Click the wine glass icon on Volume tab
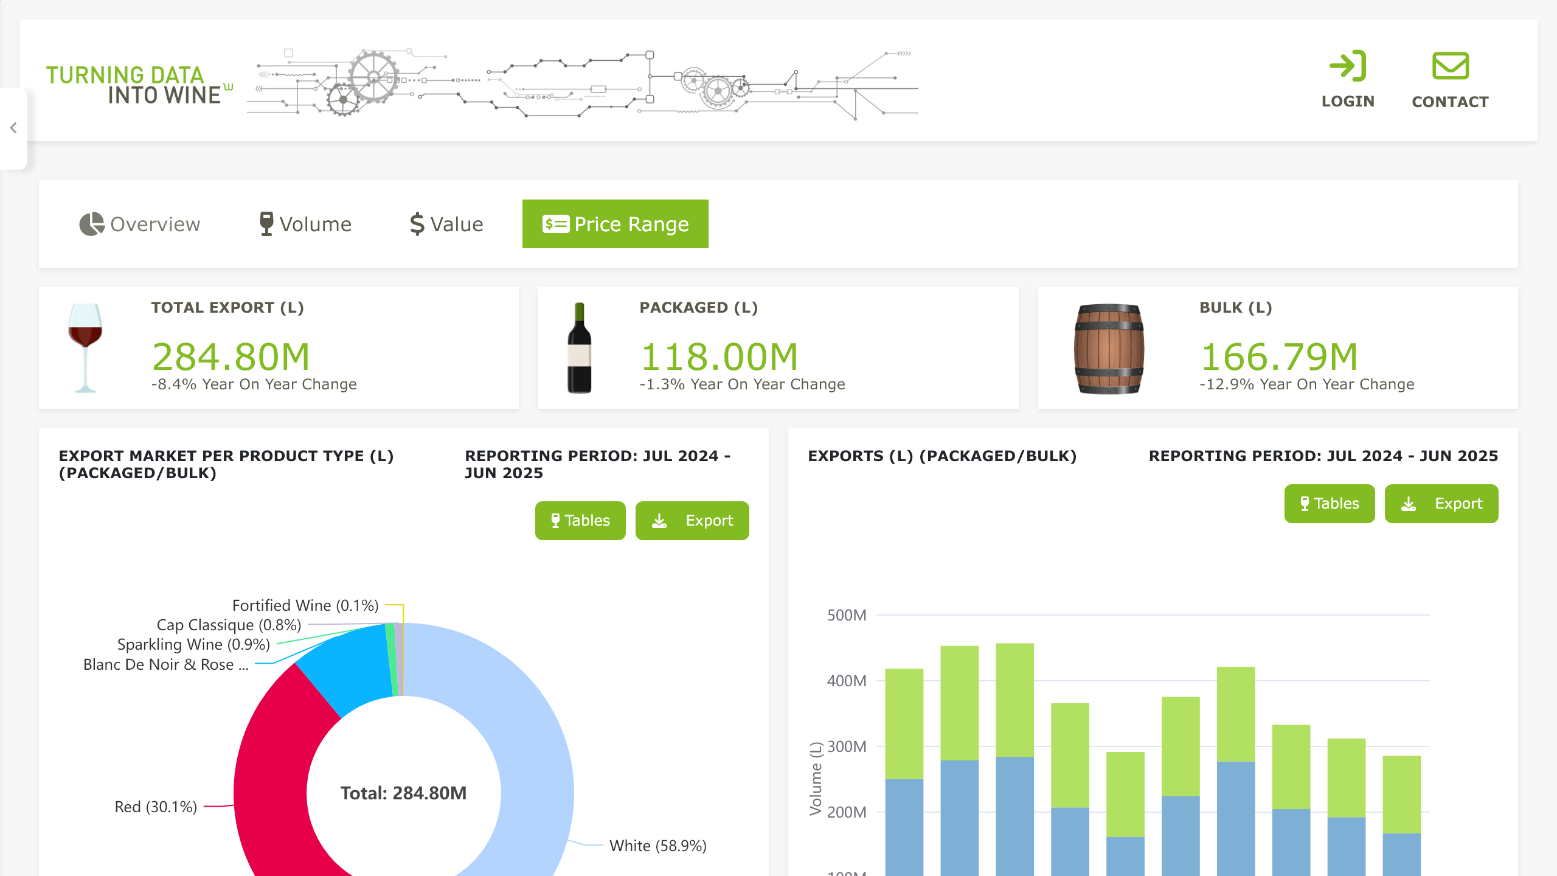 tap(266, 224)
